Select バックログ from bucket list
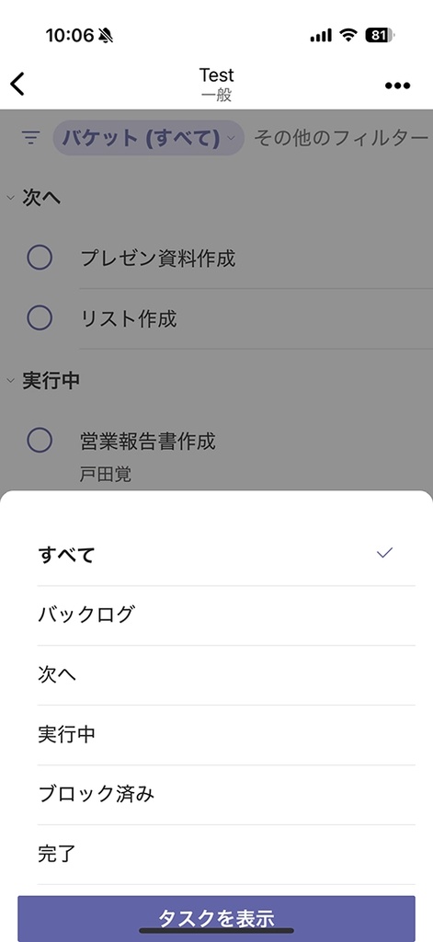433x942 pixels. (x=226, y=615)
